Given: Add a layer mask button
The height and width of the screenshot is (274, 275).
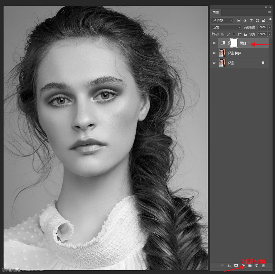Looking at the screenshot, I should pyautogui.click(x=236, y=265).
